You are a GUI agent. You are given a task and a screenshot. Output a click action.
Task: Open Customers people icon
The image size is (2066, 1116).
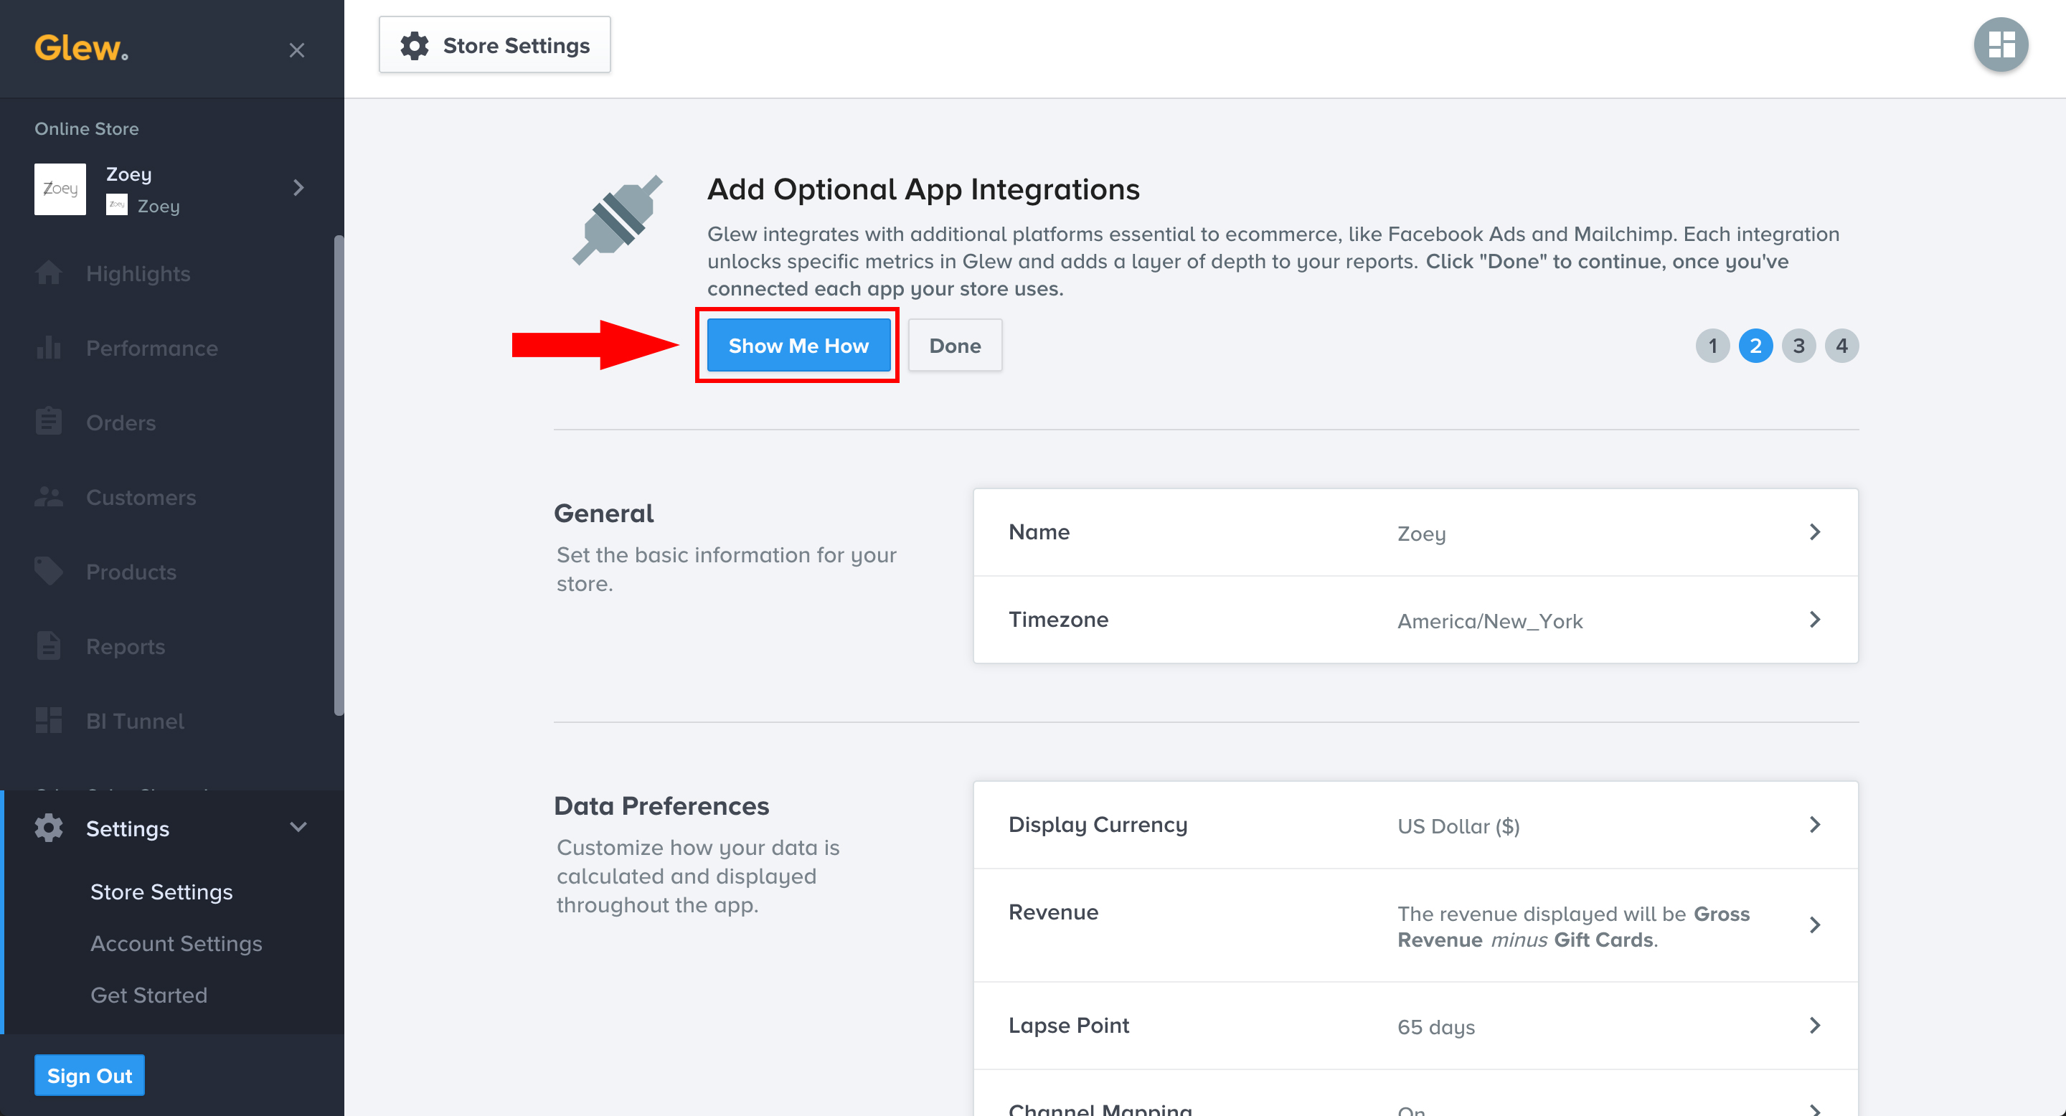[x=48, y=497]
